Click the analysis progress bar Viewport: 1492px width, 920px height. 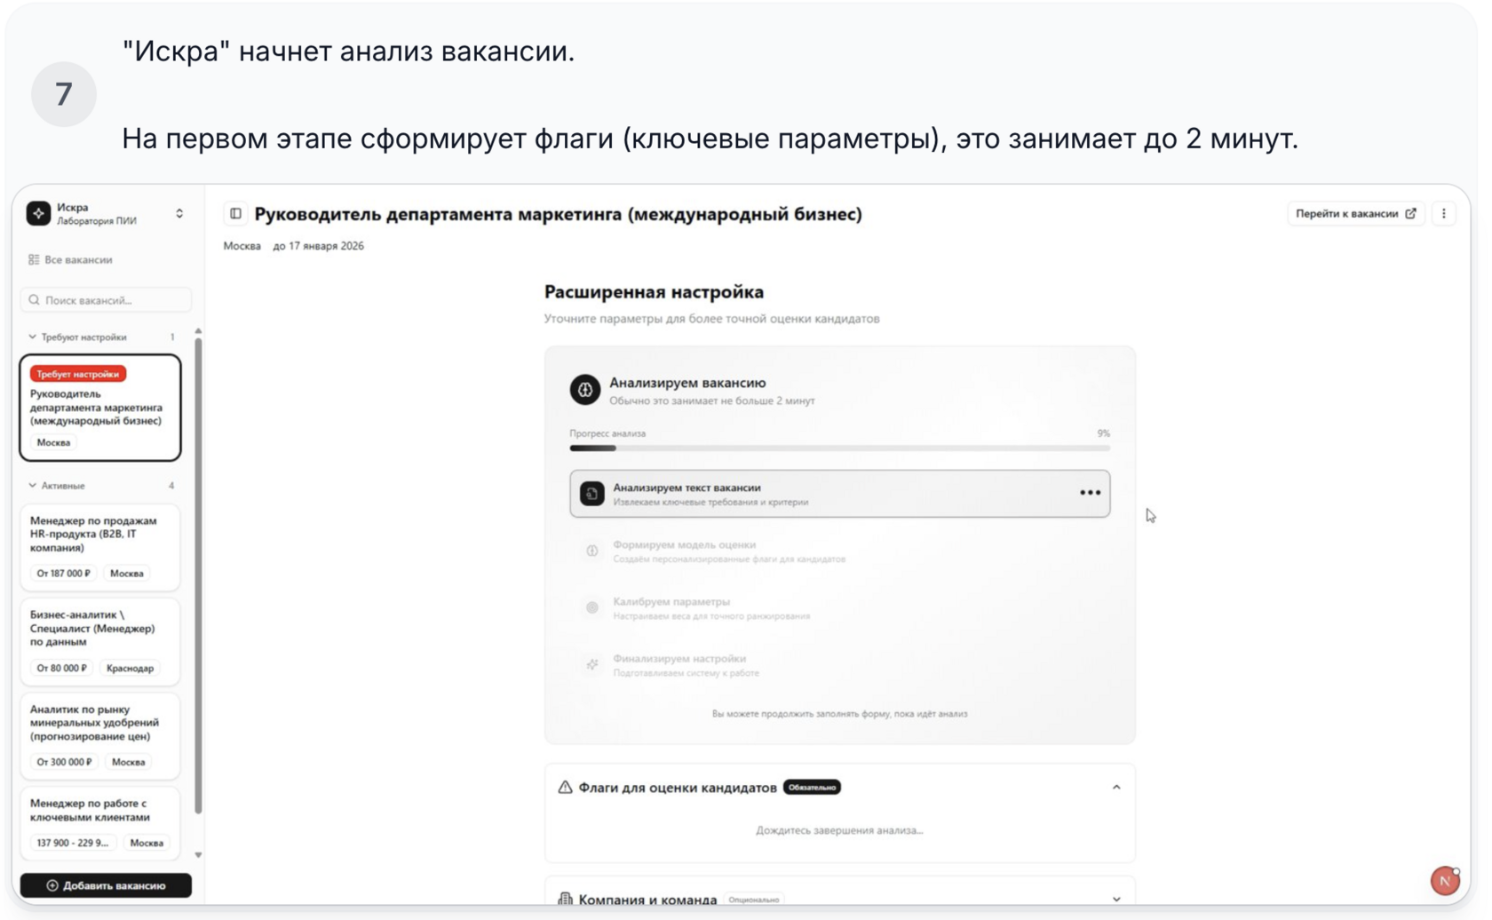pos(839,448)
